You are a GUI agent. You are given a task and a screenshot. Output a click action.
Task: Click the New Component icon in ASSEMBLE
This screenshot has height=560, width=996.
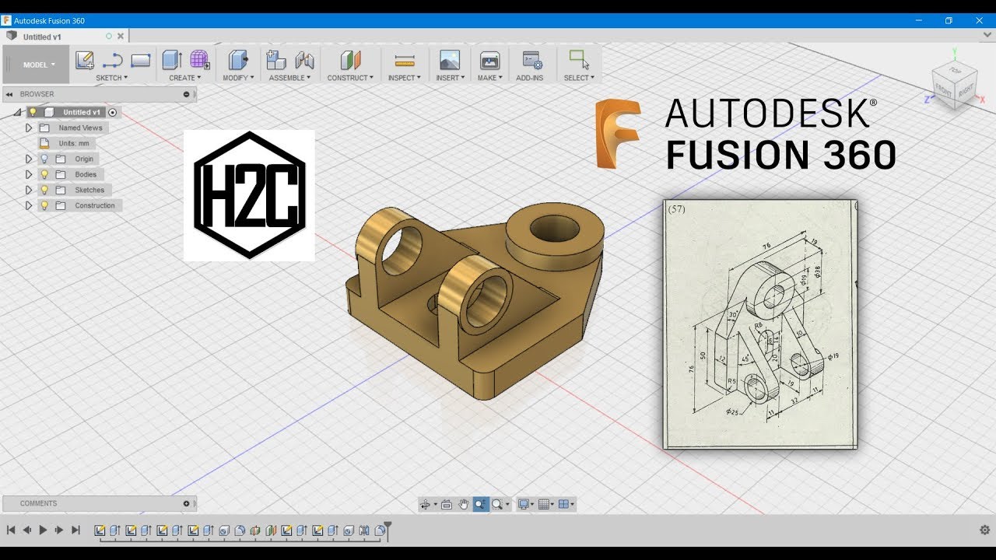(275, 60)
